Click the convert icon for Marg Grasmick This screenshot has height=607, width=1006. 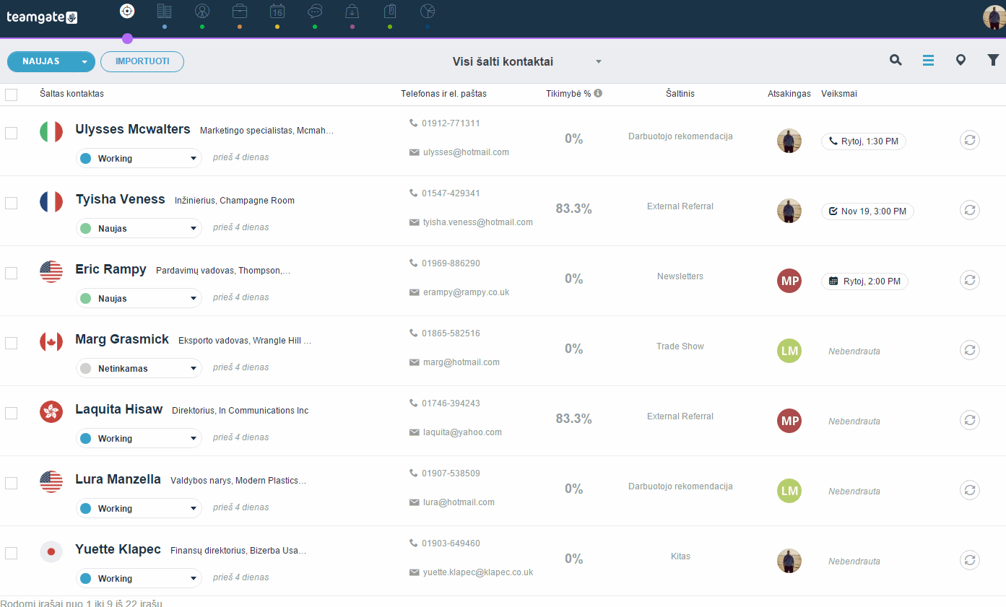pos(970,350)
